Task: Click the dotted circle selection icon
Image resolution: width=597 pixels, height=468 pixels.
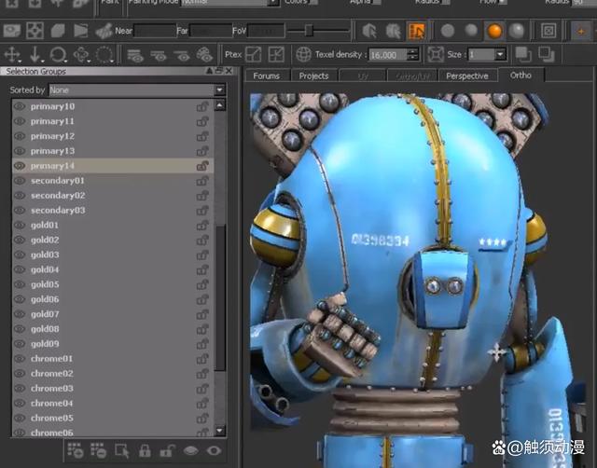Action: coord(104,55)
